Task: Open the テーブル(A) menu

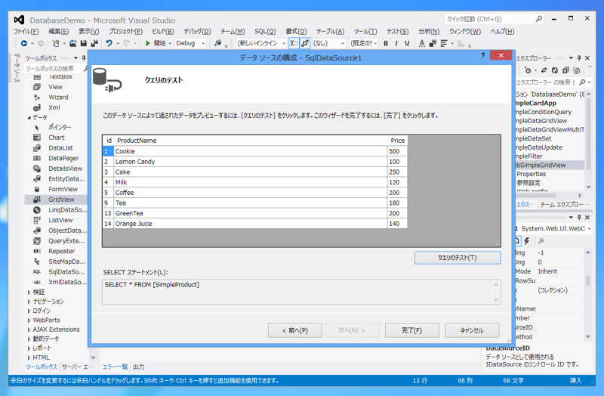Action: click(x=330, y=32)
